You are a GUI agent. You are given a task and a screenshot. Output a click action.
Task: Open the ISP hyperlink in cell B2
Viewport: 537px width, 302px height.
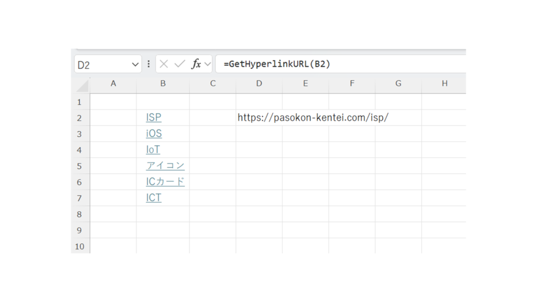pyautogui.click(x=154, y=117)
